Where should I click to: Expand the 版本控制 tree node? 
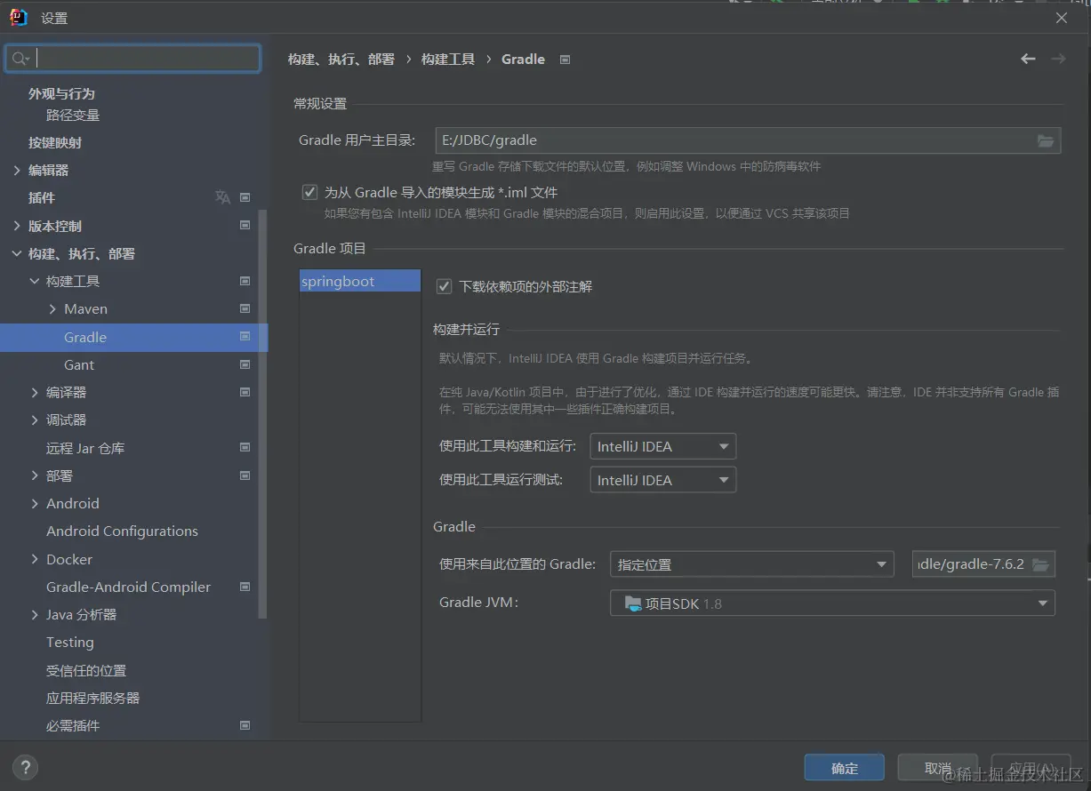click(x=17, y=226)
